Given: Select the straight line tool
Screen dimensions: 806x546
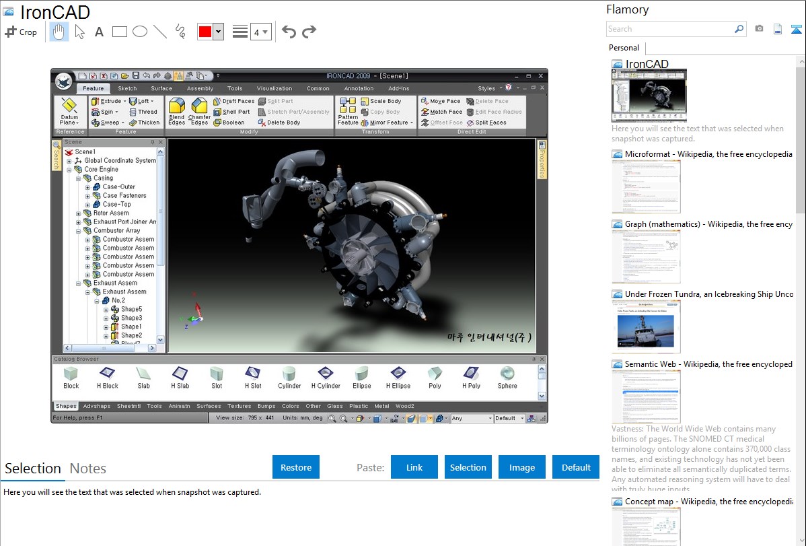Looking at the screenshot, I should [160, 32].
